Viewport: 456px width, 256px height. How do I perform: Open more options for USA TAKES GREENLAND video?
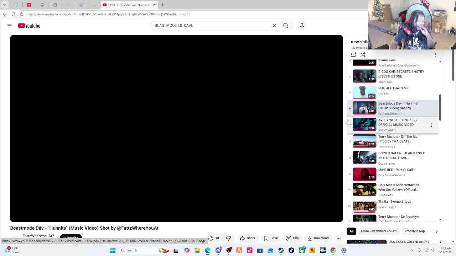(440, 242)
